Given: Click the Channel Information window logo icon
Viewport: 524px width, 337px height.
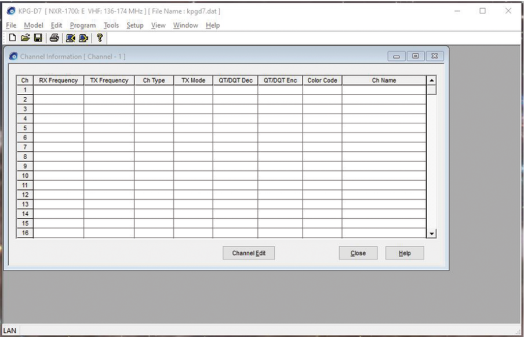Looking at the screenshot, I should click(x=13, y=56).
